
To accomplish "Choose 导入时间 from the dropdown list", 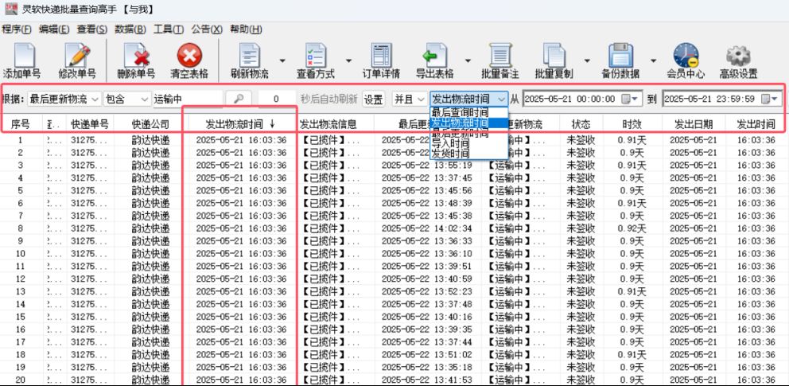I will coord(469,144).
